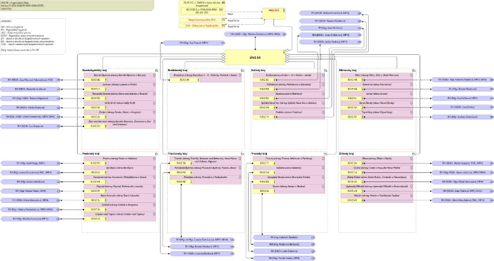The width and height of the screenshot is (494, 261).
Task: Click the location marker on the Martin row
Action: [x=411, y=196]
